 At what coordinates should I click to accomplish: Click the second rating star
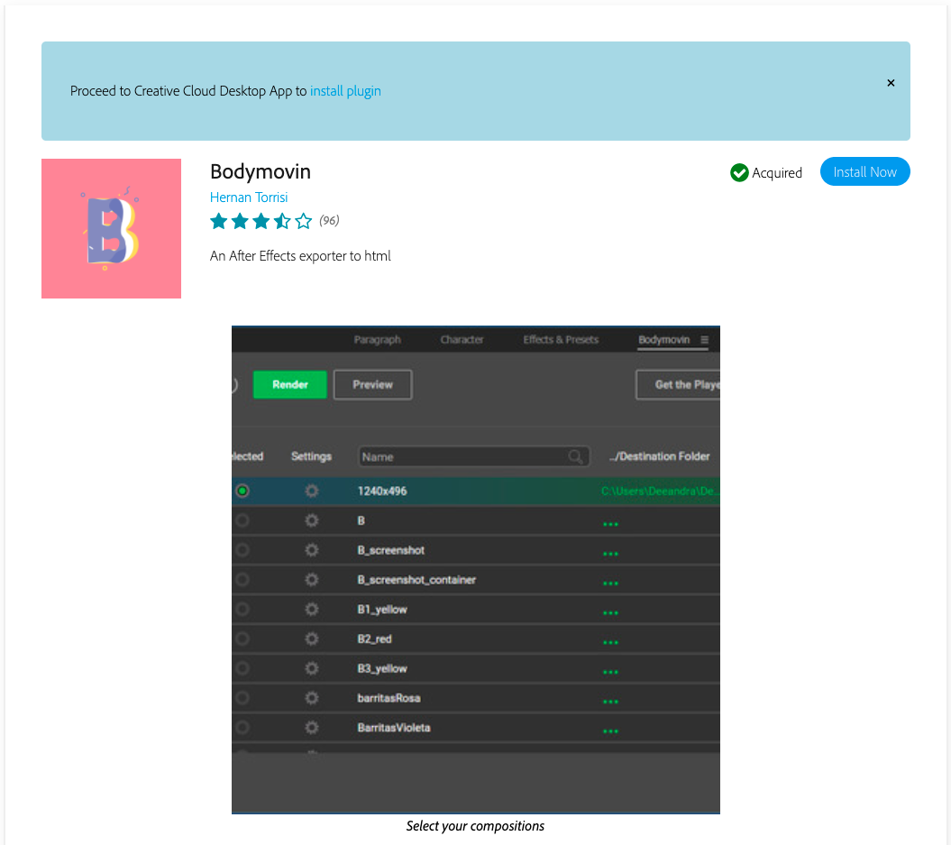(240, 221)
